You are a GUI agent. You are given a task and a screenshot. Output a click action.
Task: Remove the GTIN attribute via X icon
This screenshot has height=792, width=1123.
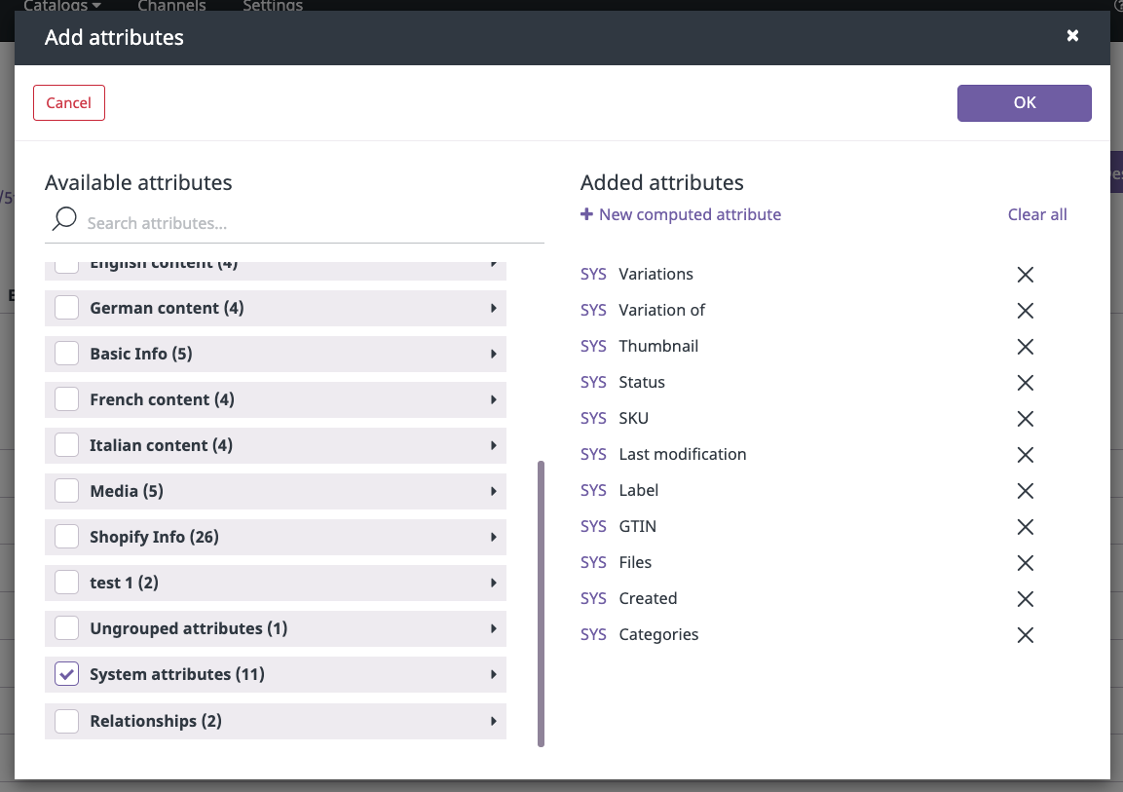click(x=1025, y=527)
